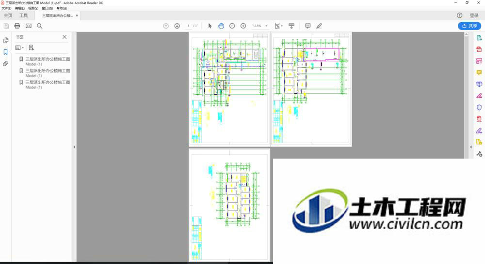Toggle the Bookmarks panel icon in the sidebar
Image resolution: width=485 pixels, height=264 pixels.
(5, 52)
